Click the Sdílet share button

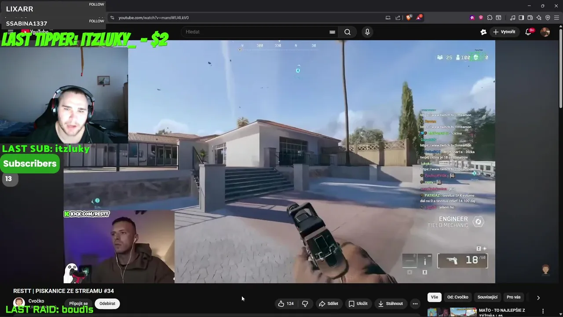[329, 303]
